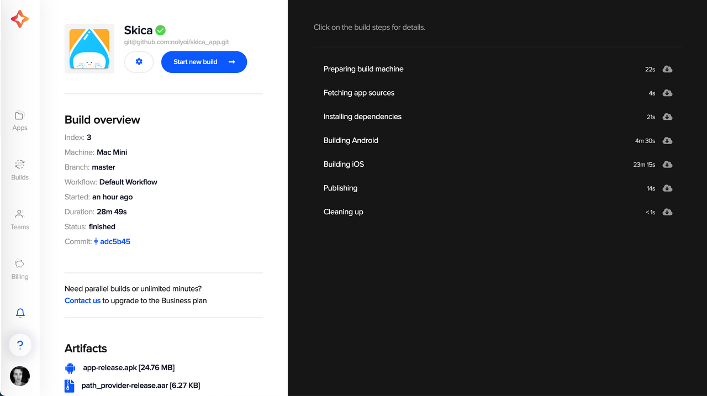Image resolution: width=707 pixels, height=396 pixels.
Task: Click the Skica app icon thumbnail
Action: (x=89, y=49)
